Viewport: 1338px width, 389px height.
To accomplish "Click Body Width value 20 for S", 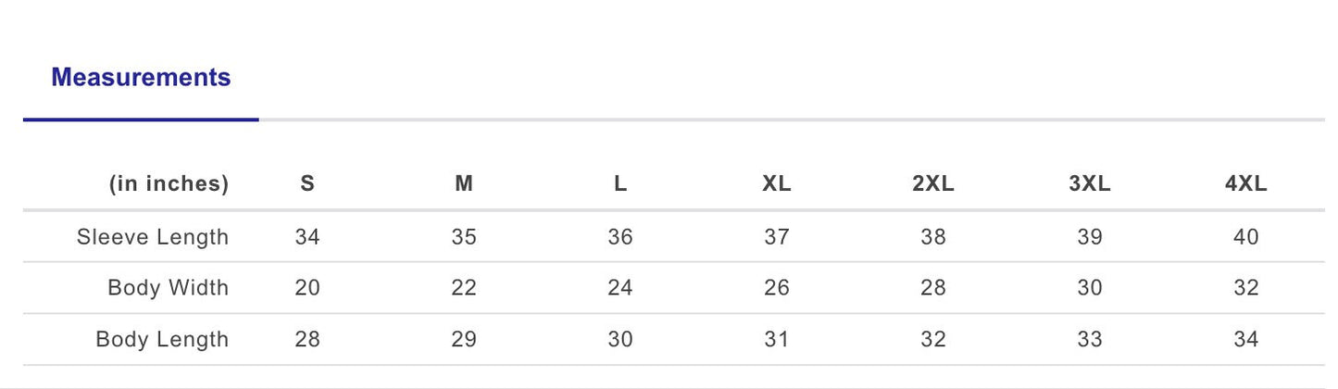I will point(307,288).
